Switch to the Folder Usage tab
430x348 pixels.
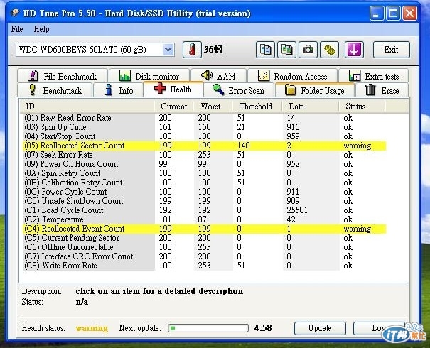coord(315,90)
